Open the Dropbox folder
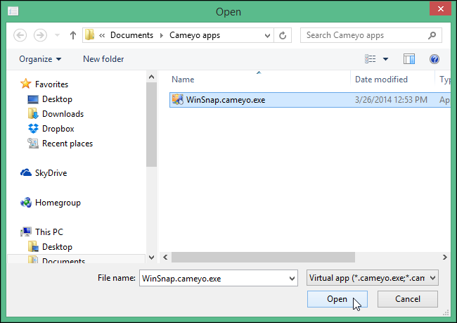The image size is (457, 323). [58, 129]
